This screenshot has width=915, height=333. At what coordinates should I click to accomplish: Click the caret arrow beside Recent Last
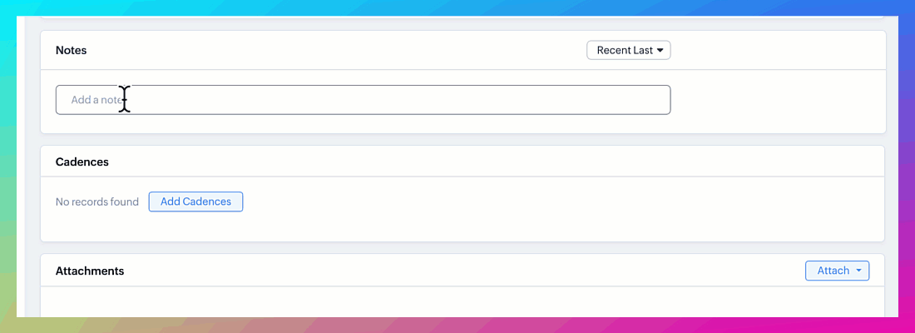[660, 51]
